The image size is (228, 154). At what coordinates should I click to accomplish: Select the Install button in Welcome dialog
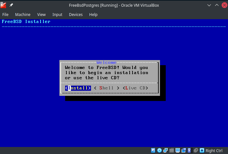point(78,88)
